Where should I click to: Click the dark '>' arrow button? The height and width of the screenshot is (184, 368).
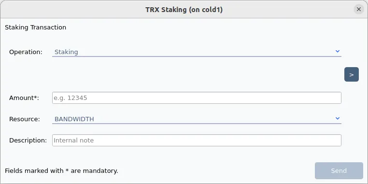point(351,74)
